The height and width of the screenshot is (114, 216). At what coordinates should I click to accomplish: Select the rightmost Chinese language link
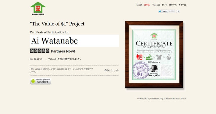click(182, 5)
